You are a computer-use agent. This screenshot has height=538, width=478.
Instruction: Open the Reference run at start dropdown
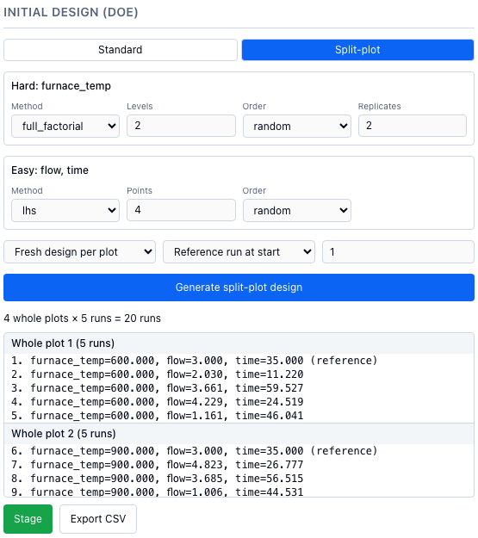tap(239, 252)
